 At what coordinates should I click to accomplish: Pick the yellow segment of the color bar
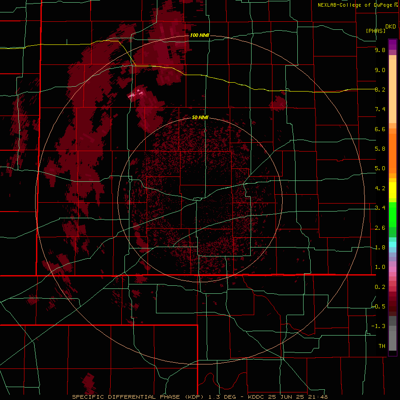(392, 190)
